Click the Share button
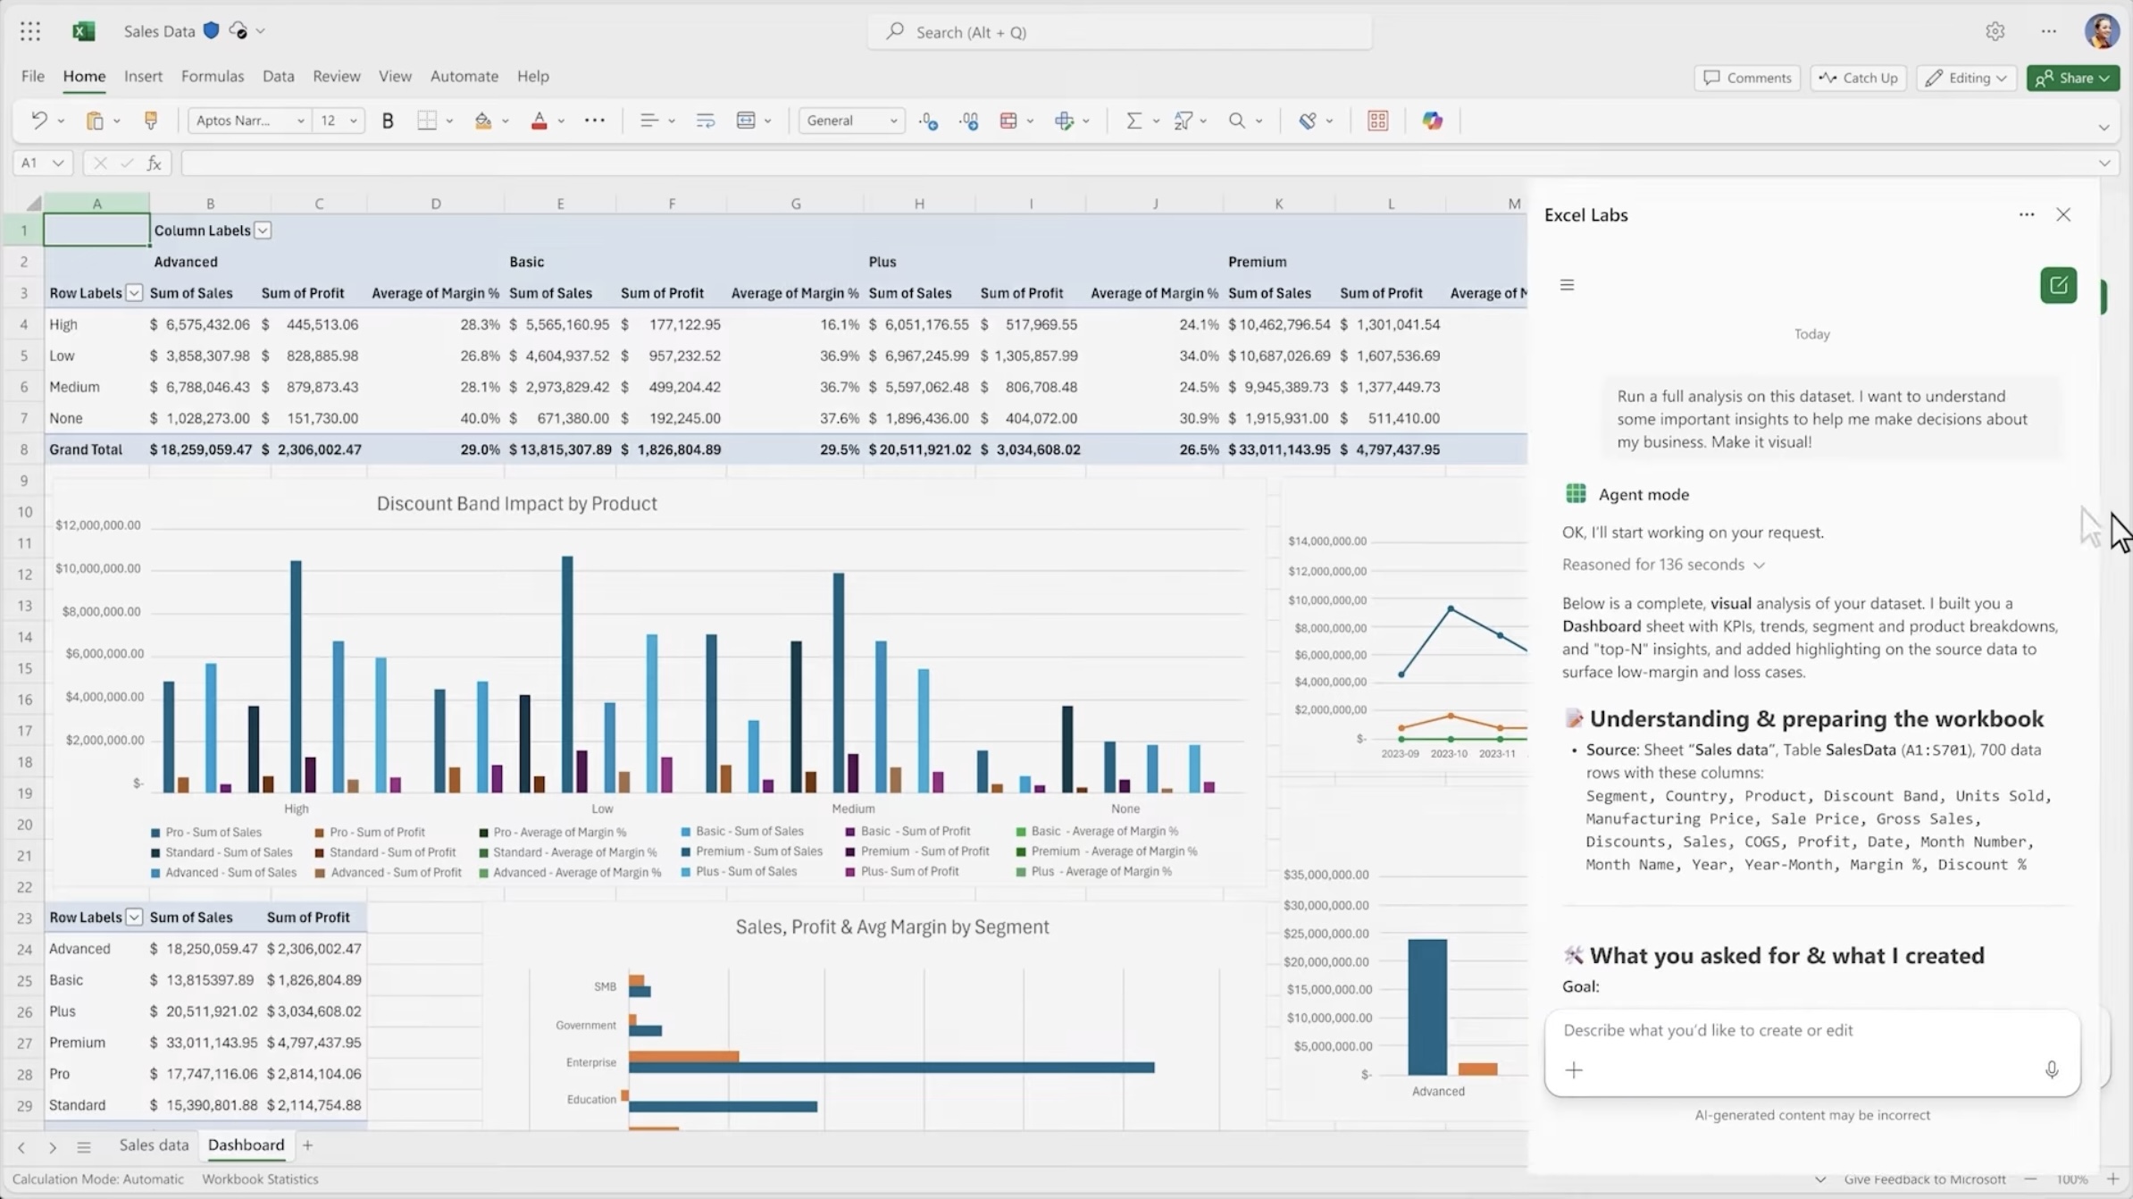 tap(2072, 78)
